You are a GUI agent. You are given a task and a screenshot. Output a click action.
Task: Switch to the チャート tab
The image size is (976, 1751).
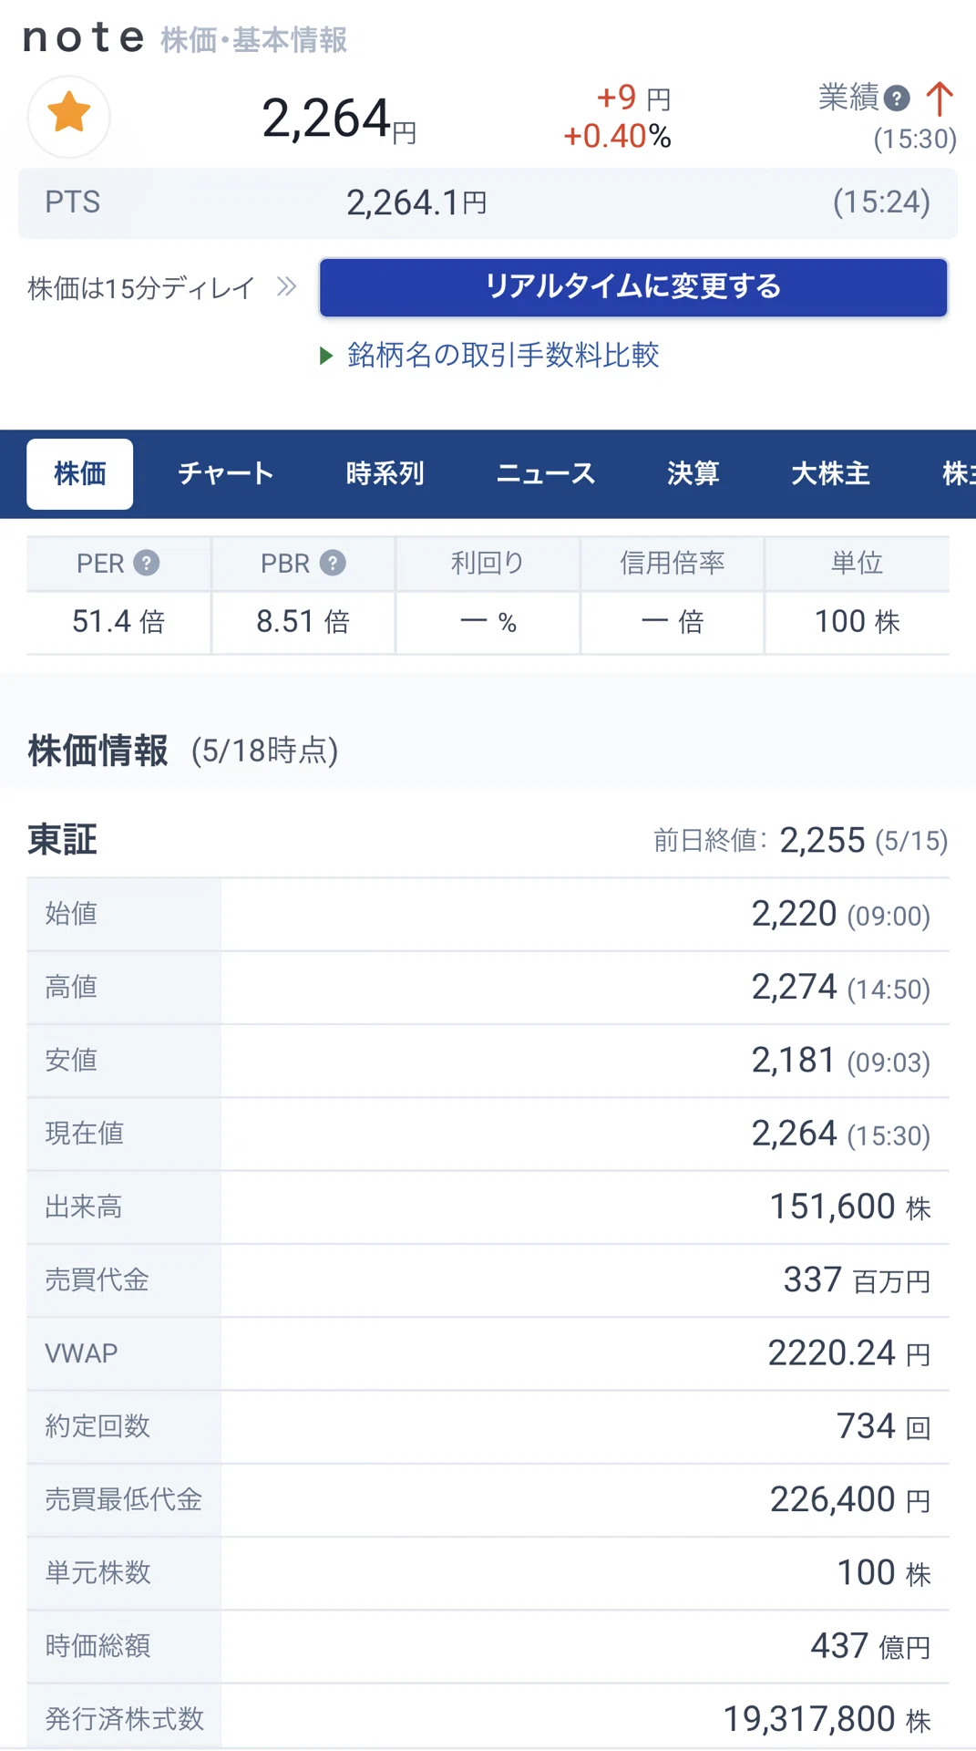[226, 474]
